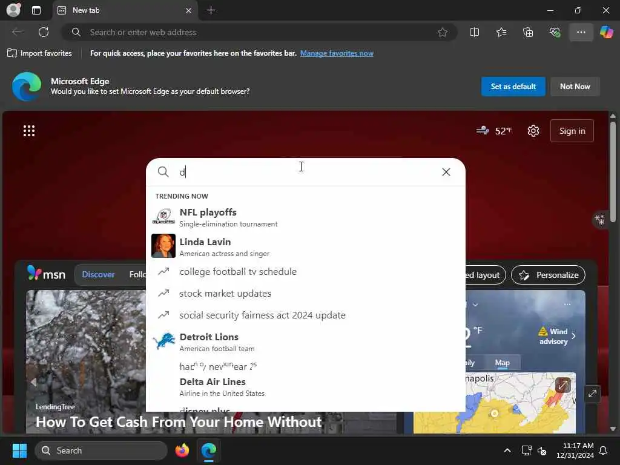
Task: Open Copilot sidebar
Action: click(x=606, y=32)
